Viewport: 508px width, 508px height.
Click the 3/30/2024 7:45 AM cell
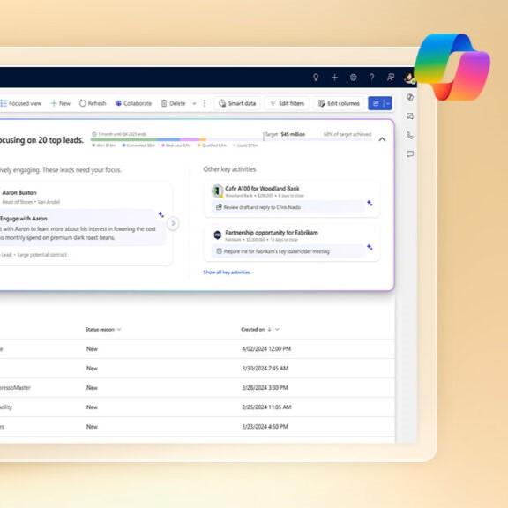pos(265,369)
